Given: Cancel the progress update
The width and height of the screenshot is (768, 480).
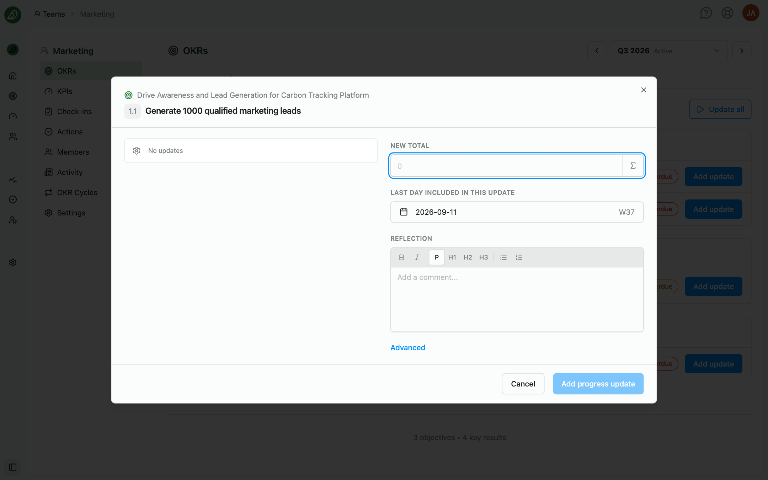Looking at the screenshot, I should pos(523,384).
